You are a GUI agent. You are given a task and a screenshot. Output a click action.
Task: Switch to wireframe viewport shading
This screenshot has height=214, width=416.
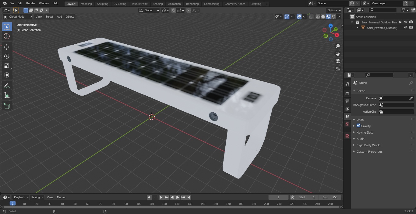click(x=318, y=17)
